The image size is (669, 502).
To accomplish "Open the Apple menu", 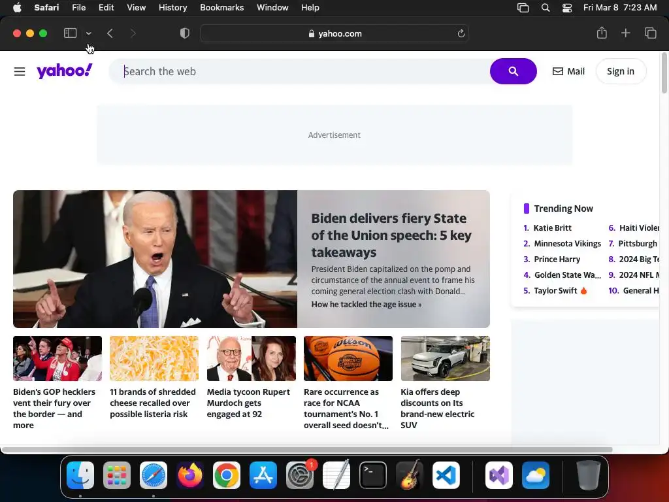I will click(x=17, y=8).
